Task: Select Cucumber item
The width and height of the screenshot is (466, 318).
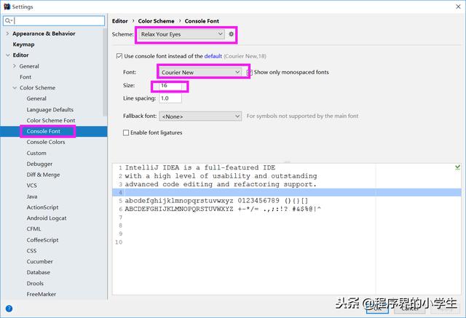Action: click(x=39, y=261)
